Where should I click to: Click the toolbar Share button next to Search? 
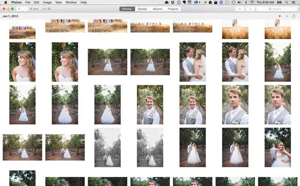click(x=250, y=9)
